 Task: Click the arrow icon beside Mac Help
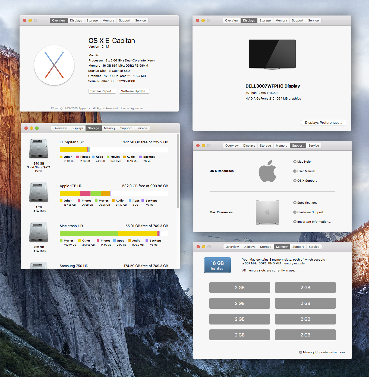(x=295, y=162)
